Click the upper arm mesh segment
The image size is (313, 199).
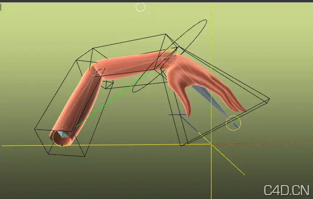[77, 103]
